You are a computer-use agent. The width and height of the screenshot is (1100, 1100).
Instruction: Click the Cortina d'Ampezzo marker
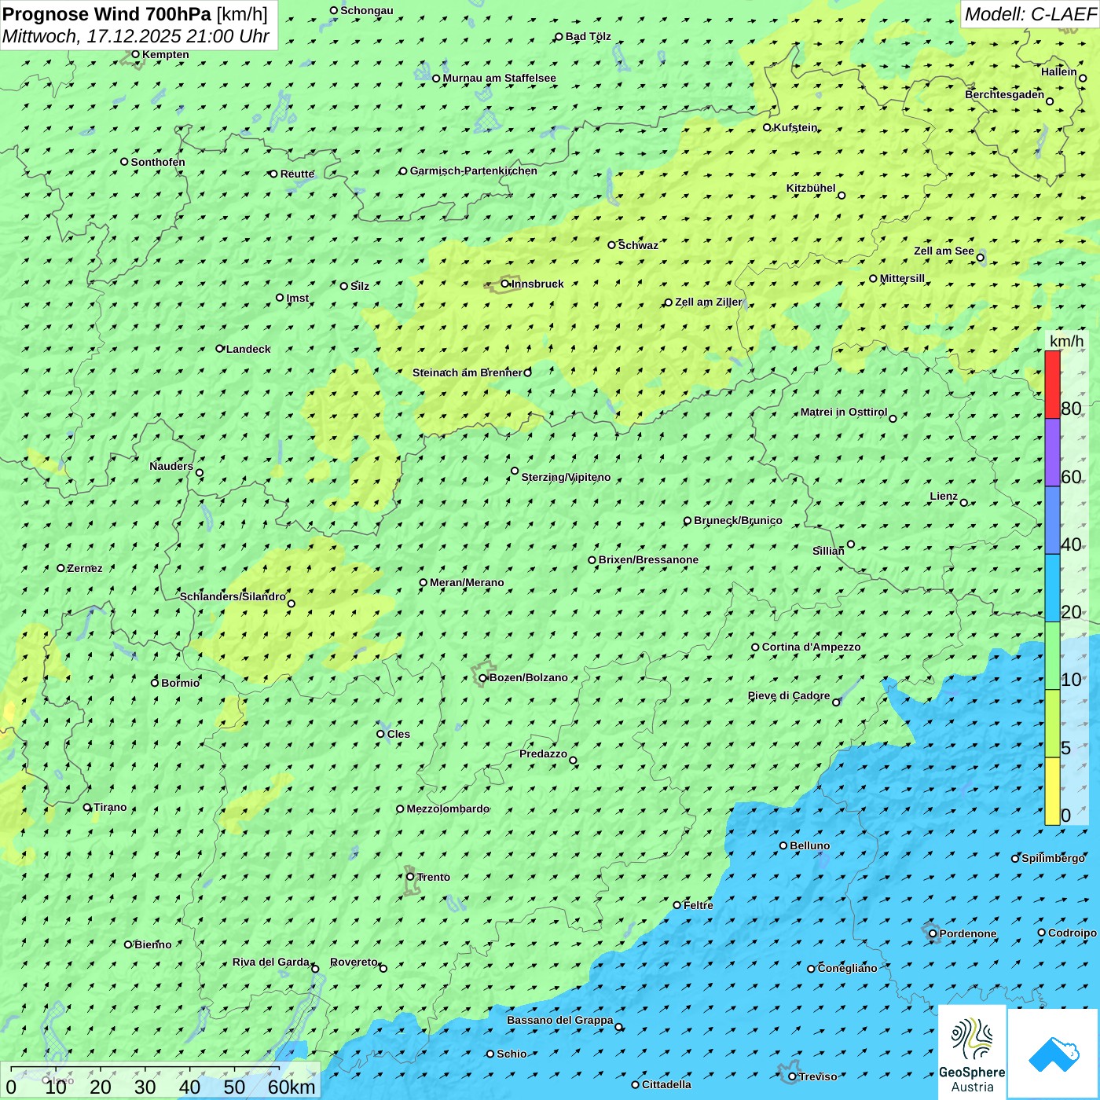(x=755, y=647)
